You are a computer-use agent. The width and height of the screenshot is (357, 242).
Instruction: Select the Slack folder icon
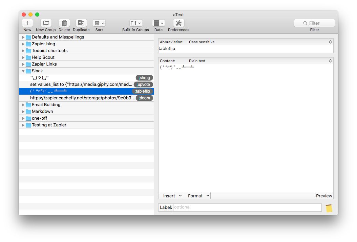point(28,71)
